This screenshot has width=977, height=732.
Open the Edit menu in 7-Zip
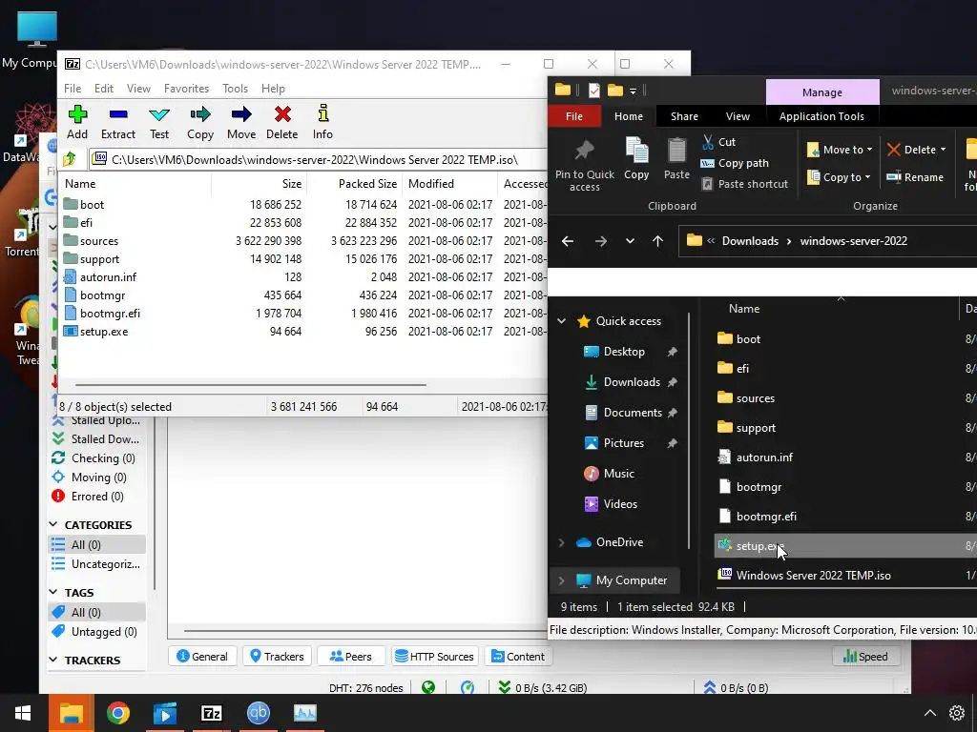[x=103, y=89]
